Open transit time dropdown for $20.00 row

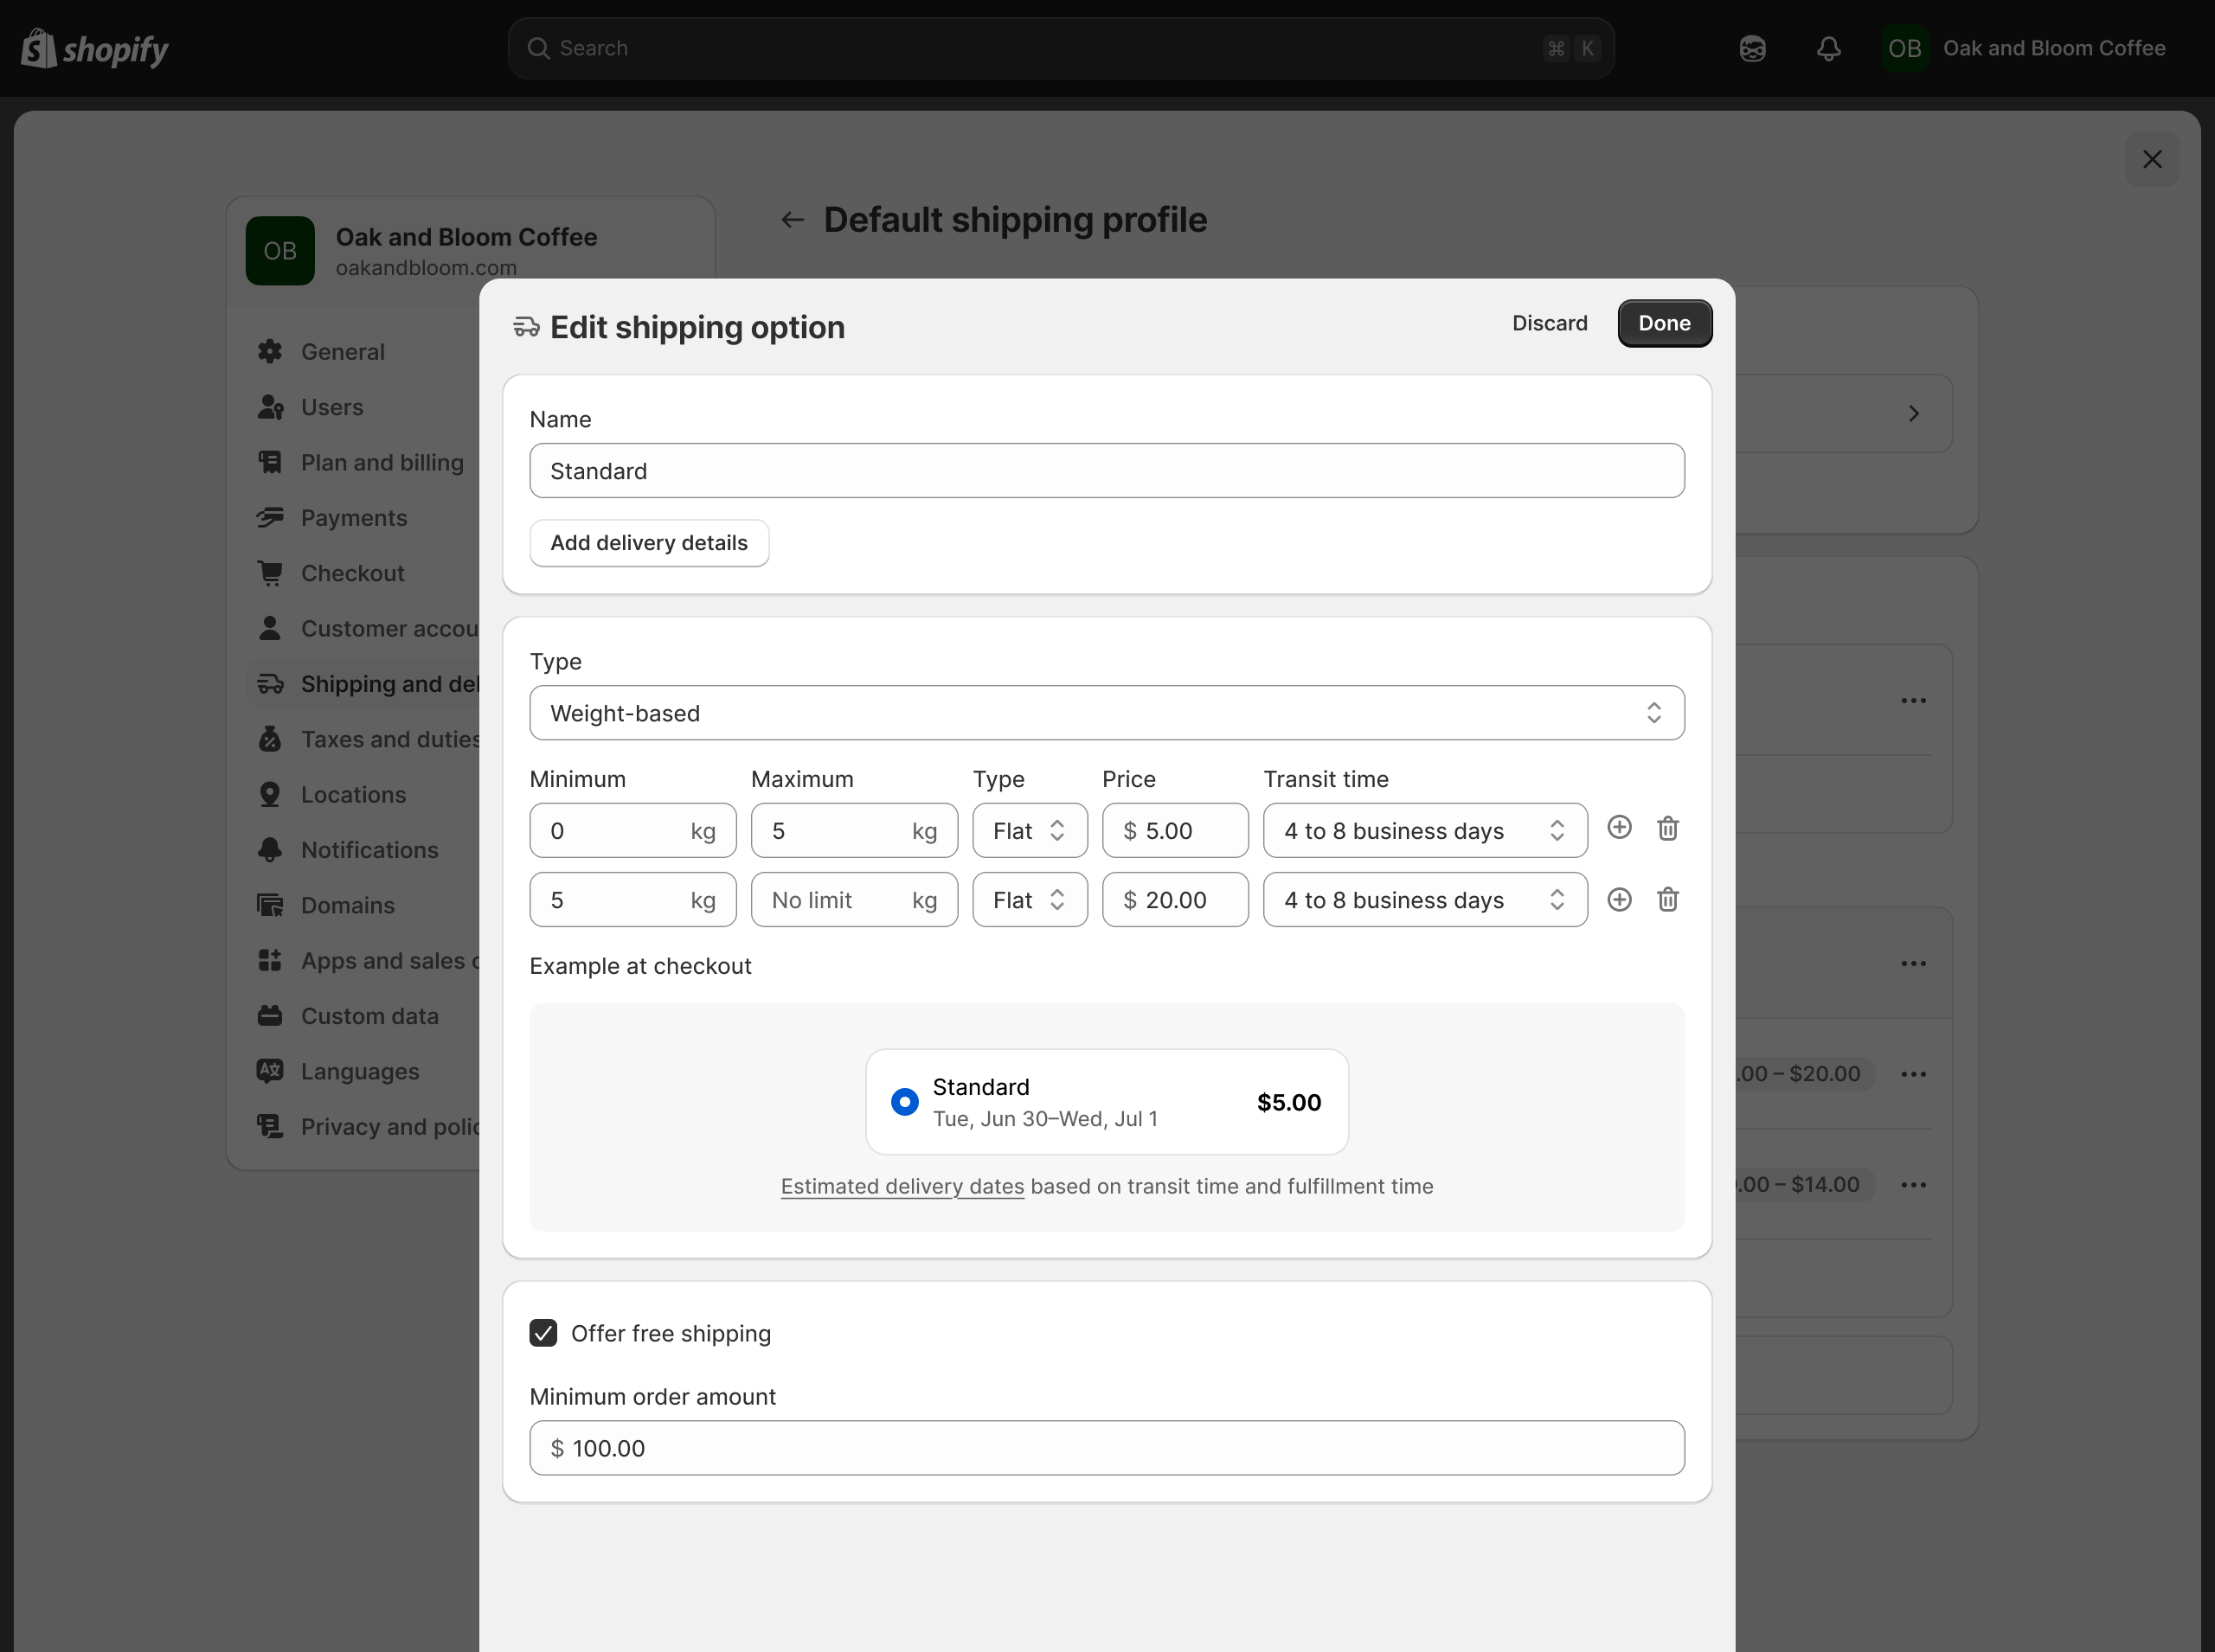point(1425,900)
